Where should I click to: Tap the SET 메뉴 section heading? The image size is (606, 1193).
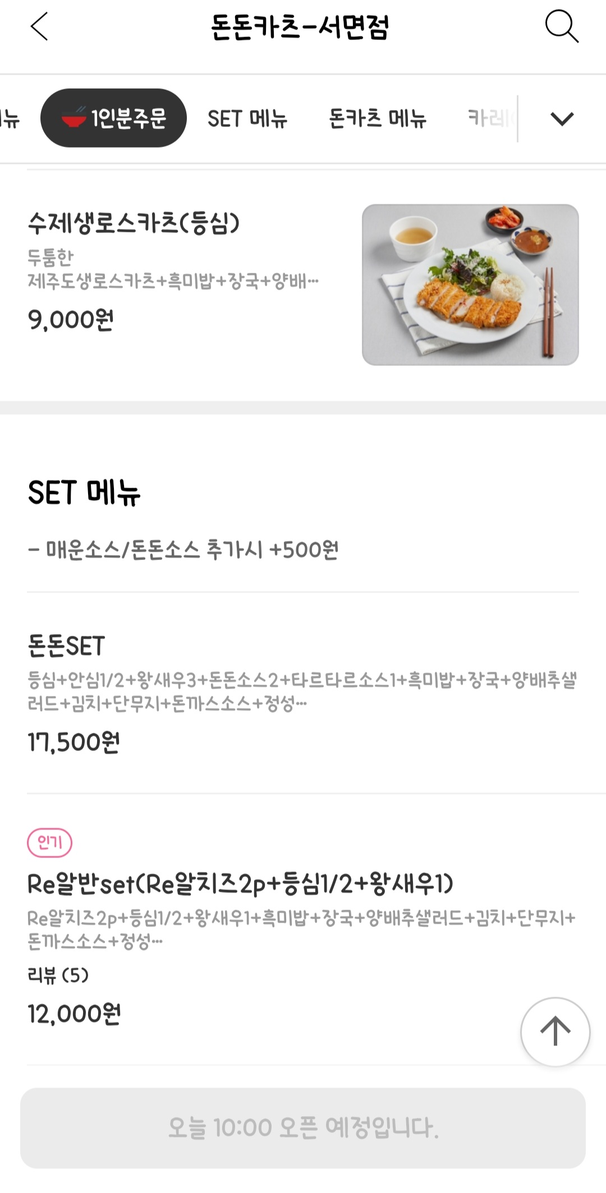[84, 492]
